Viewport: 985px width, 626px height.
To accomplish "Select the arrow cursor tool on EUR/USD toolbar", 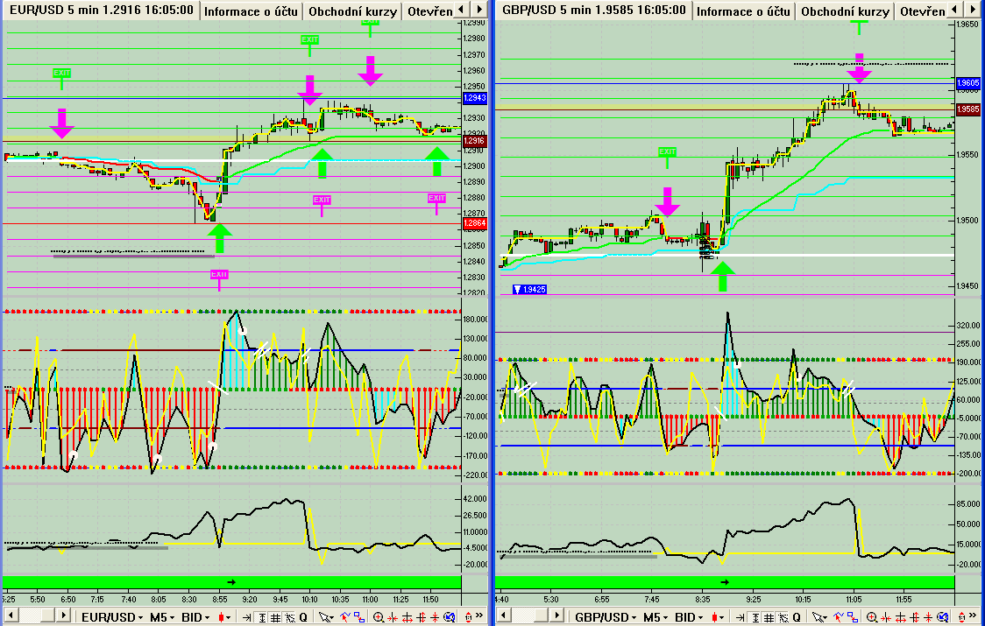I will click(x=326, y=617).
